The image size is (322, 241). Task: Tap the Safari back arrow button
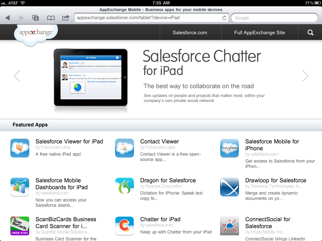(8, 18)
